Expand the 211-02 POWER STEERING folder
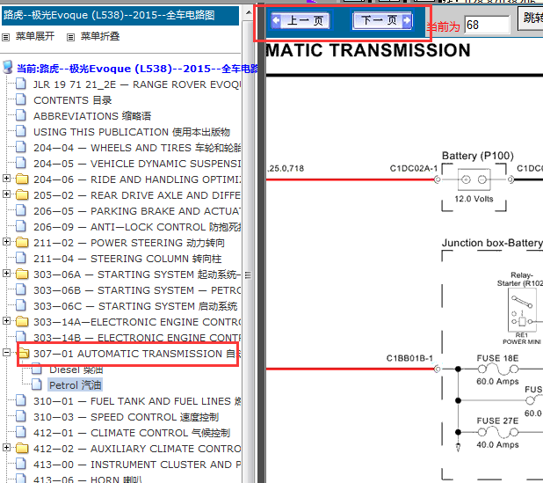 6,242
